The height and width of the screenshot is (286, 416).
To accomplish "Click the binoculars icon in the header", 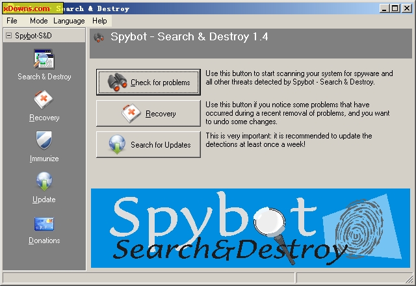I will pyautogui.click(x=99, y=38).
